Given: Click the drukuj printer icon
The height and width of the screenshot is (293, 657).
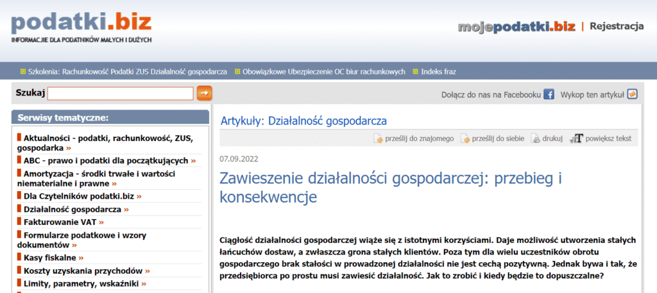Looking at the screenshot, I should (536, 138).
